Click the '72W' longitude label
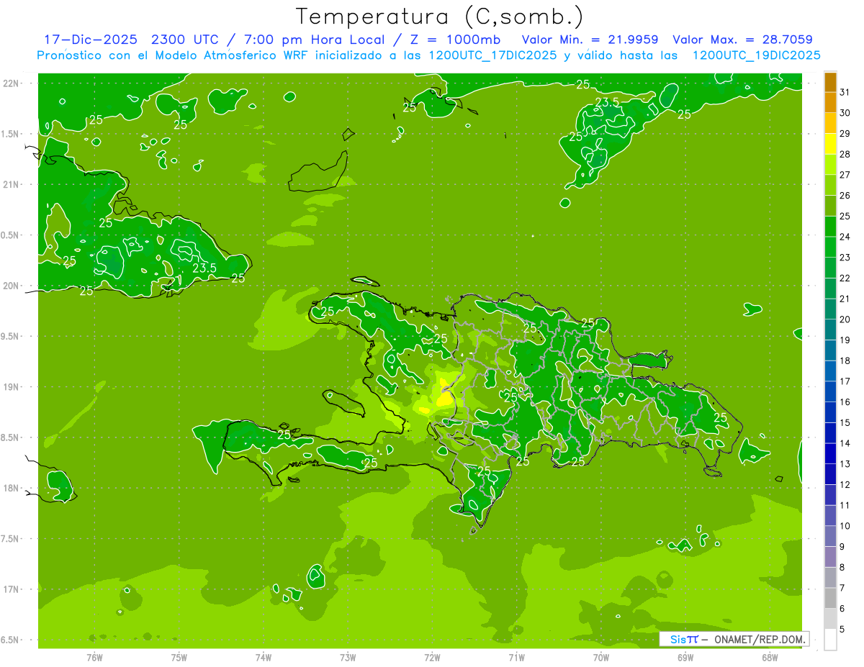Image resolution: width=864 pixels, height=667 pixels. pos(432,658)
